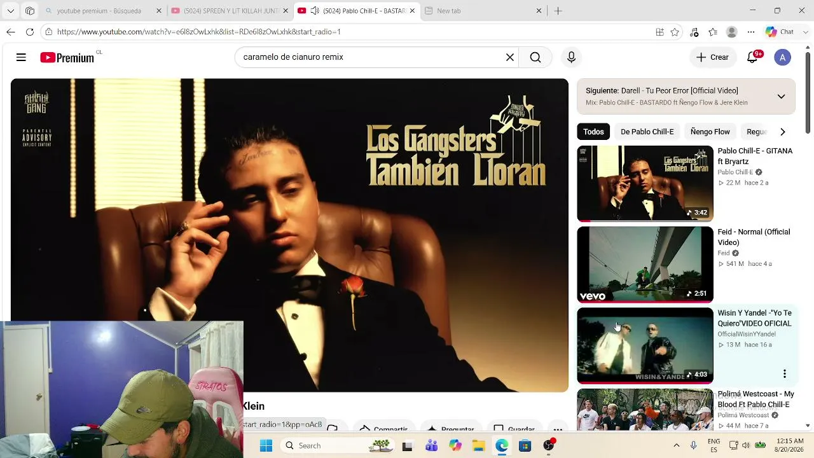This screenshot has height=458, width=814.
Task: Clear the search text with the X
Action: 509,57
